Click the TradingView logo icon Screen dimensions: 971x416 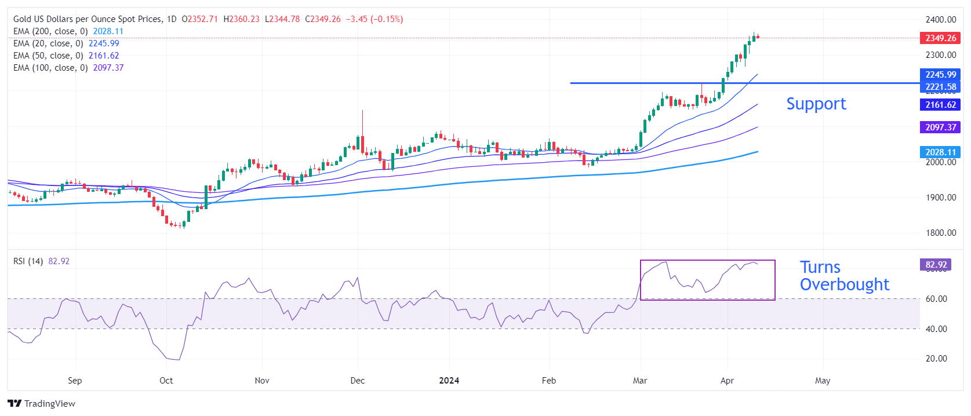(x=14, y=404)
